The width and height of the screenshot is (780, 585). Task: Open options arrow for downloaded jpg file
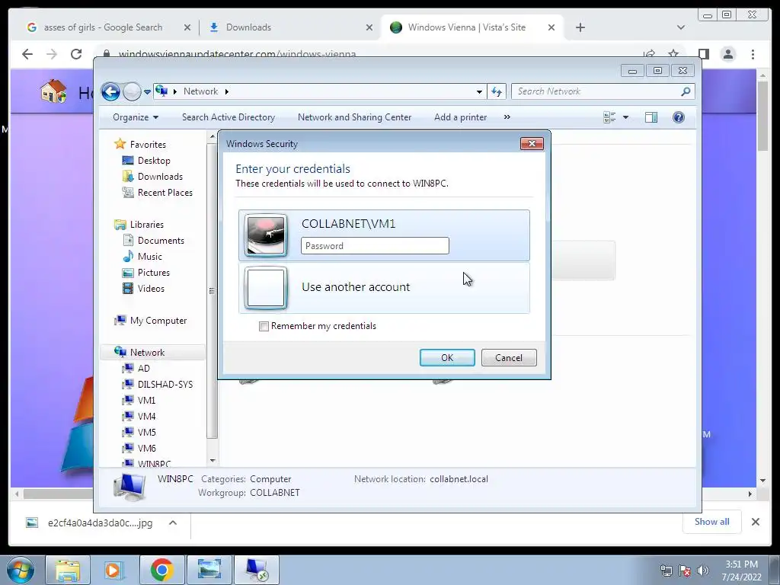click(173, 523)
